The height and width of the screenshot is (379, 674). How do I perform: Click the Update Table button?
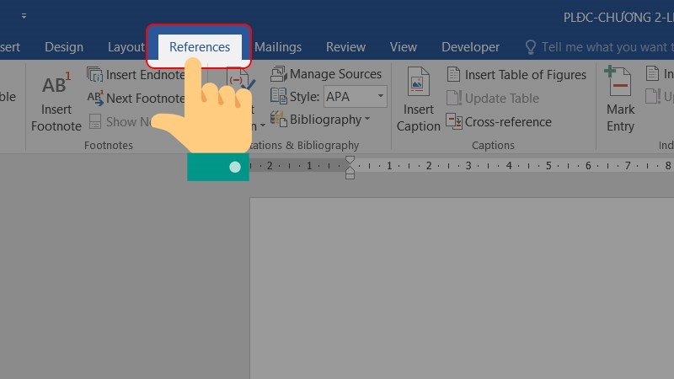tap(495, 99)
